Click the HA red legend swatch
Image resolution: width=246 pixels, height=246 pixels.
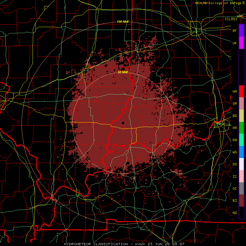point(241,91)
